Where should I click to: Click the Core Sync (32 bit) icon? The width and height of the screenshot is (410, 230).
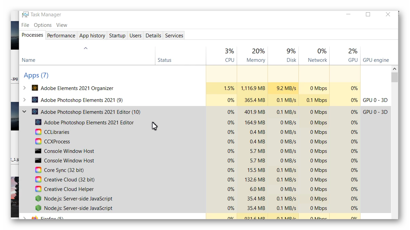[38, 170]
